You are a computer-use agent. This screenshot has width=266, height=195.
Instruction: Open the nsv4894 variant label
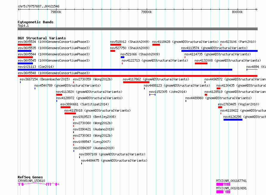[256, 67]
